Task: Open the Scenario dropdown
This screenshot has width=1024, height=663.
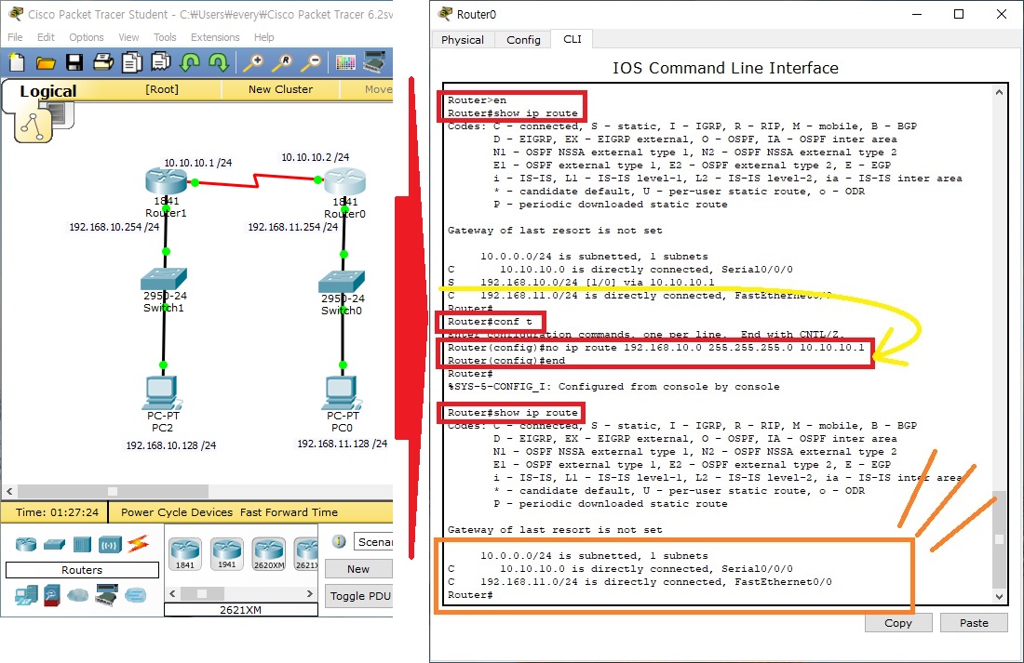Action: click(x=373, y=541)
